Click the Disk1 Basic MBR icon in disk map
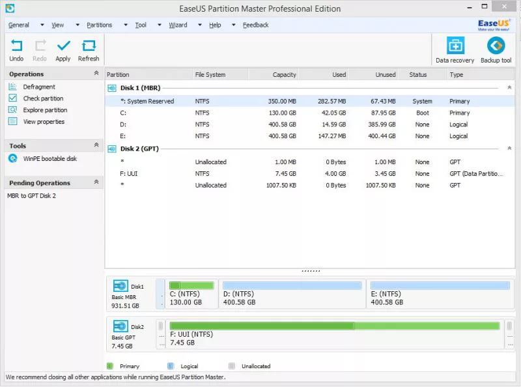521x387 pixels. point(120,286)
